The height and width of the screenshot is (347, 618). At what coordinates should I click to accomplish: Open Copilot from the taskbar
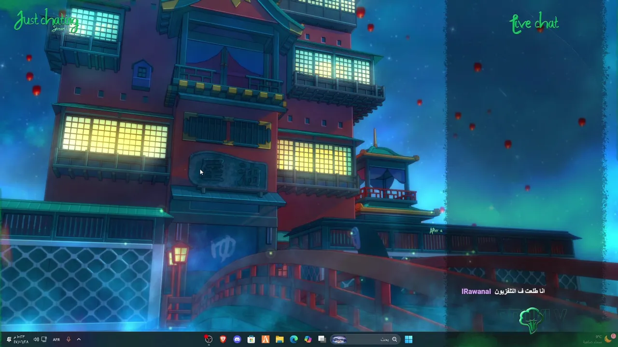[308, 339]
